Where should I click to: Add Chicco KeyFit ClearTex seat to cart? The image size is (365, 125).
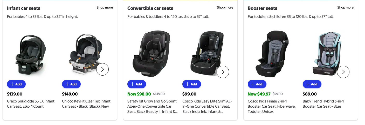[x=71, y=84]
